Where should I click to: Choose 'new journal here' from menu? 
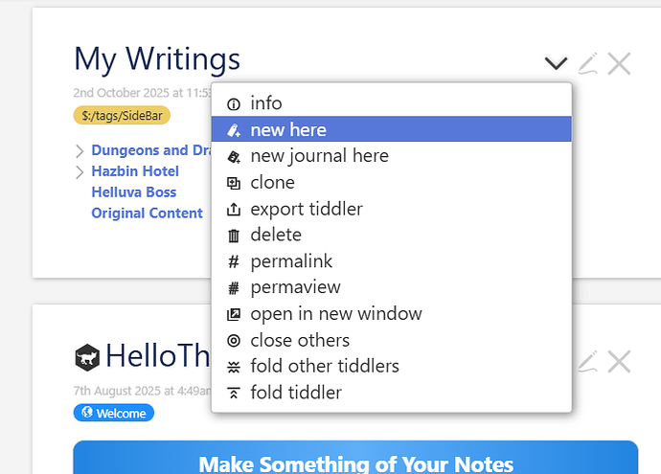point(319,156)
